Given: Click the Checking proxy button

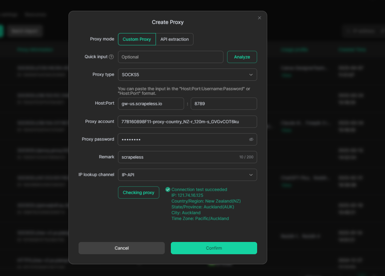Looking at the screenshot, I should click(x=138, y=192).
